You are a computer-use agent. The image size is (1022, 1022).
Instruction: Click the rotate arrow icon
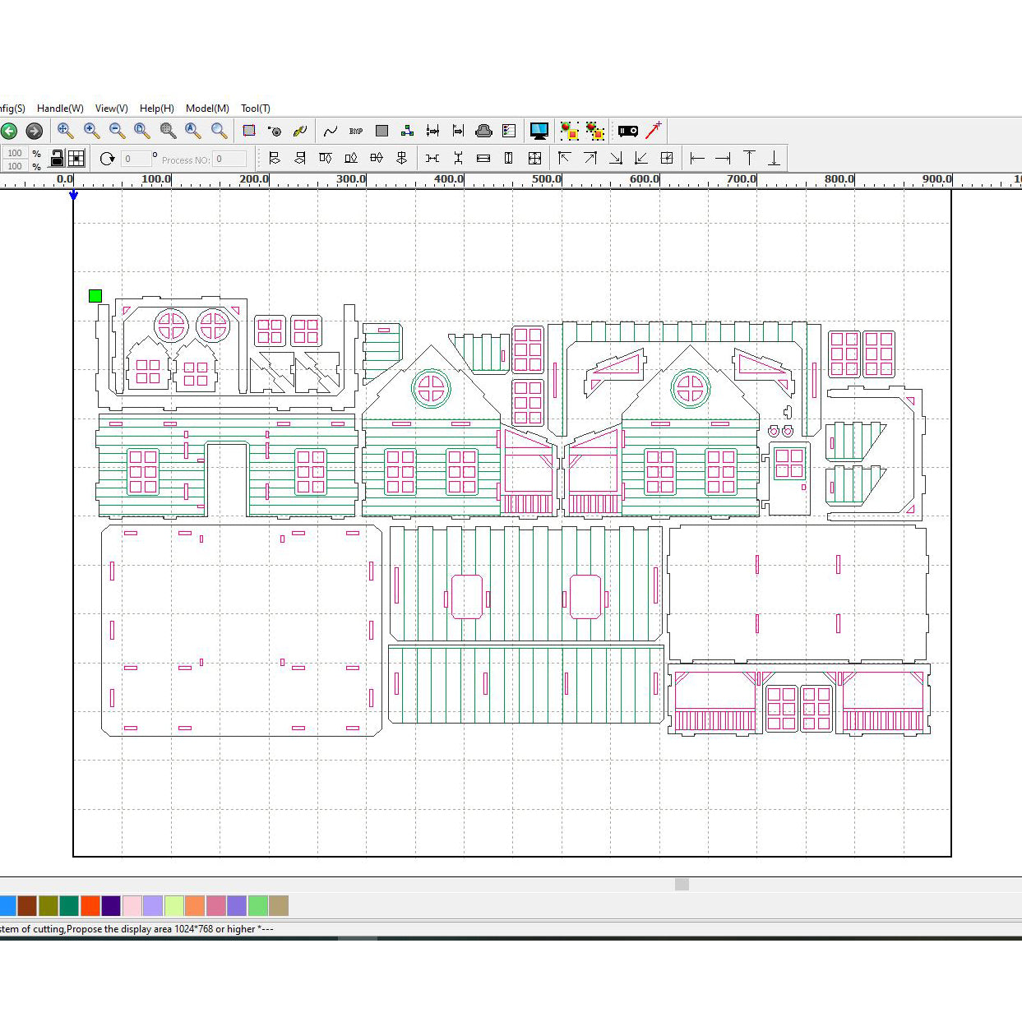click(107, 159)
